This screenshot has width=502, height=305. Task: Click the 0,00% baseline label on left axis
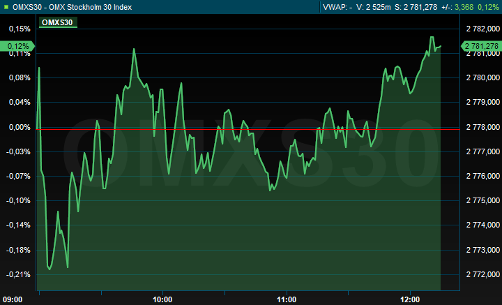tap(20, 127)
